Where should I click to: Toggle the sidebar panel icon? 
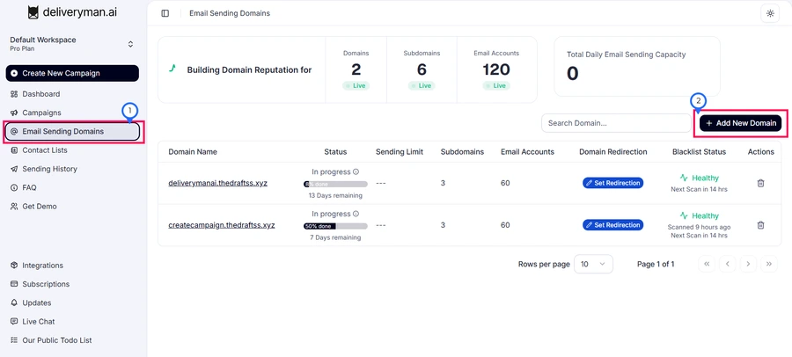[165, 13]
